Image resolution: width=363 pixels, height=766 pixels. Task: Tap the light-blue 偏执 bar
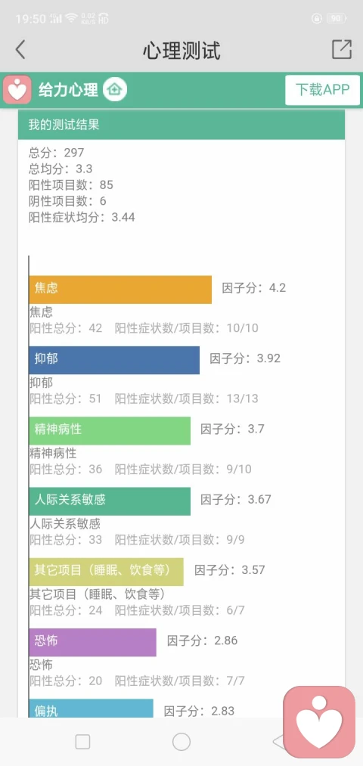[x=91, y=709]
